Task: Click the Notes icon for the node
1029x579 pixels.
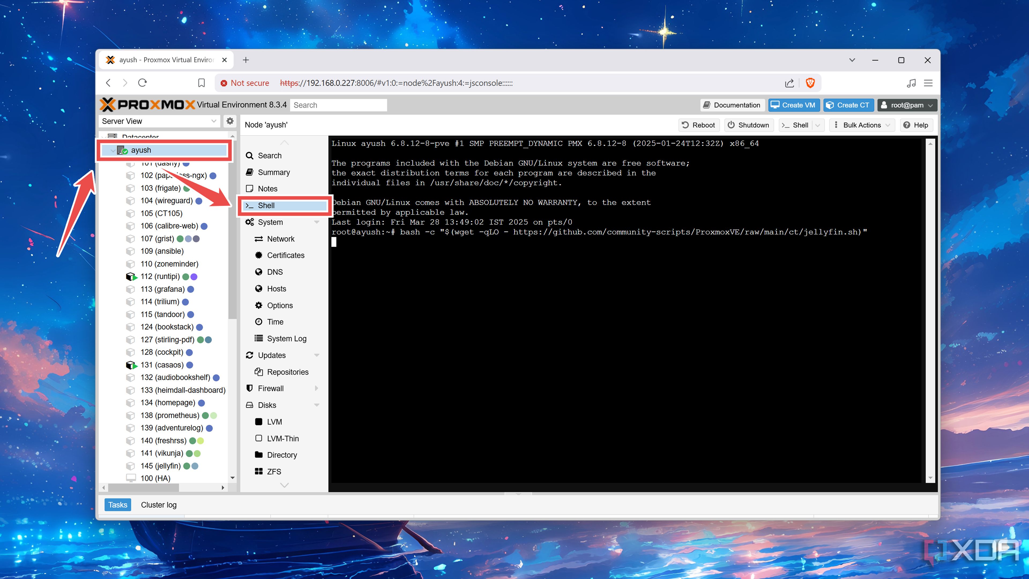Action: [x=250, y=189]
